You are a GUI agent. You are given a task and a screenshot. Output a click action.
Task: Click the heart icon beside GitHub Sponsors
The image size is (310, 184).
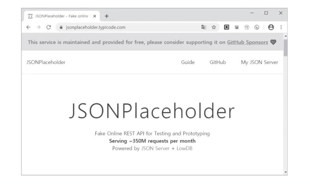[x=273, y=42]
